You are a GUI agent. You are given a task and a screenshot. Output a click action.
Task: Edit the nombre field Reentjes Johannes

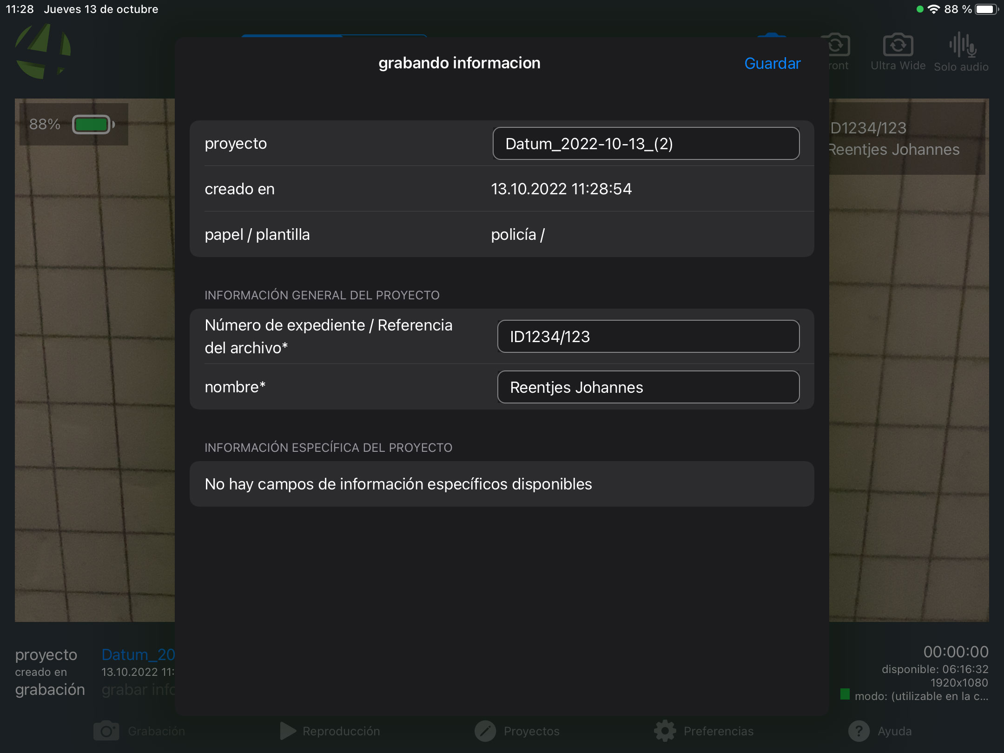point(648,387)
